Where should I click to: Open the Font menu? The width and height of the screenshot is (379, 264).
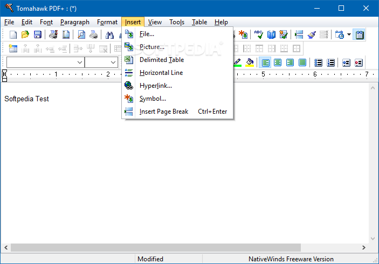click(x=46, y=22)
